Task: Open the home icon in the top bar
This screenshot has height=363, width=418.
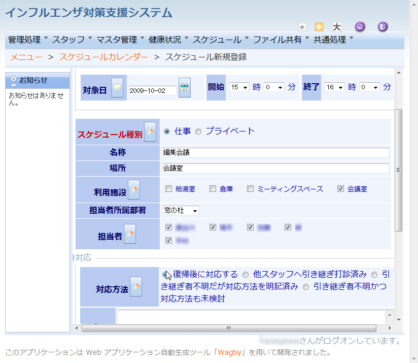Action: click(x=360, y=26)
